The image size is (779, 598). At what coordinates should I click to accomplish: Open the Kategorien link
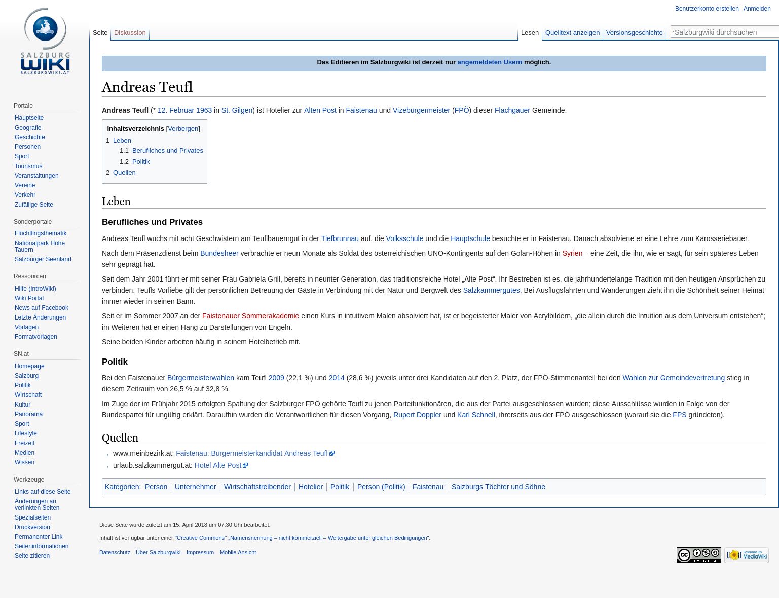122,487
